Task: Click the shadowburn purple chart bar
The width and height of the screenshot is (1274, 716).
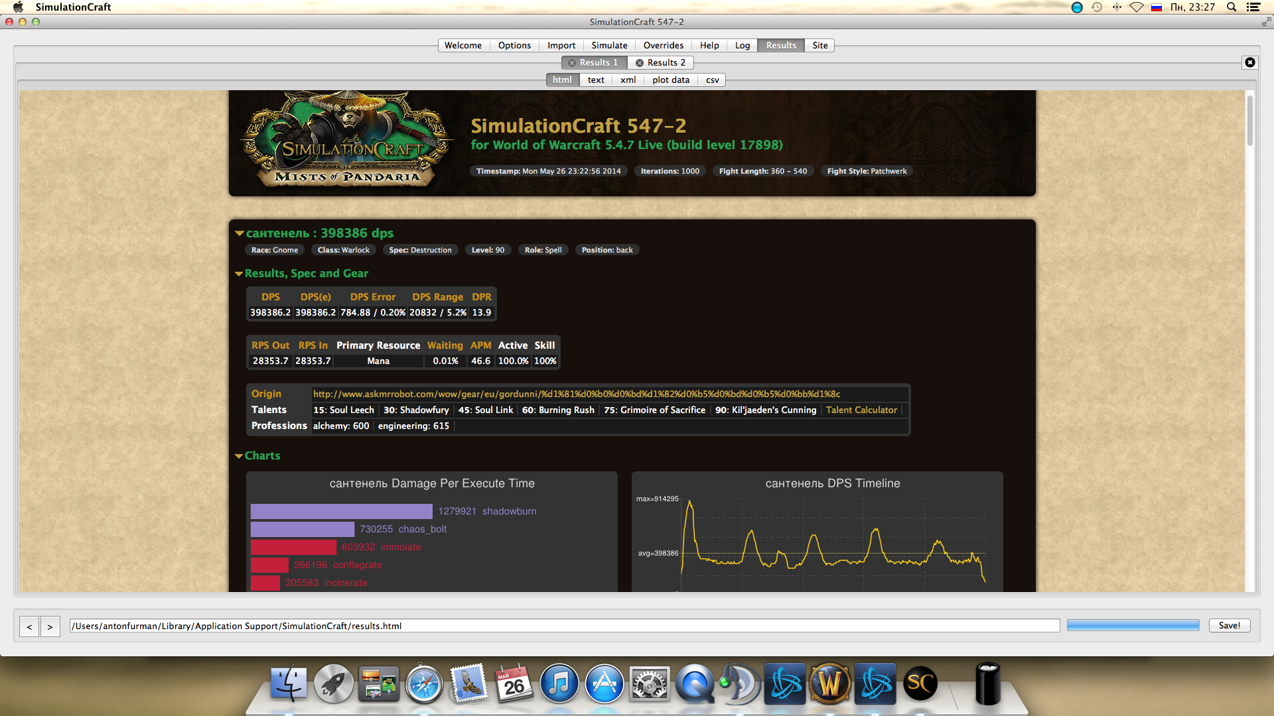Action: pos(342,511)
